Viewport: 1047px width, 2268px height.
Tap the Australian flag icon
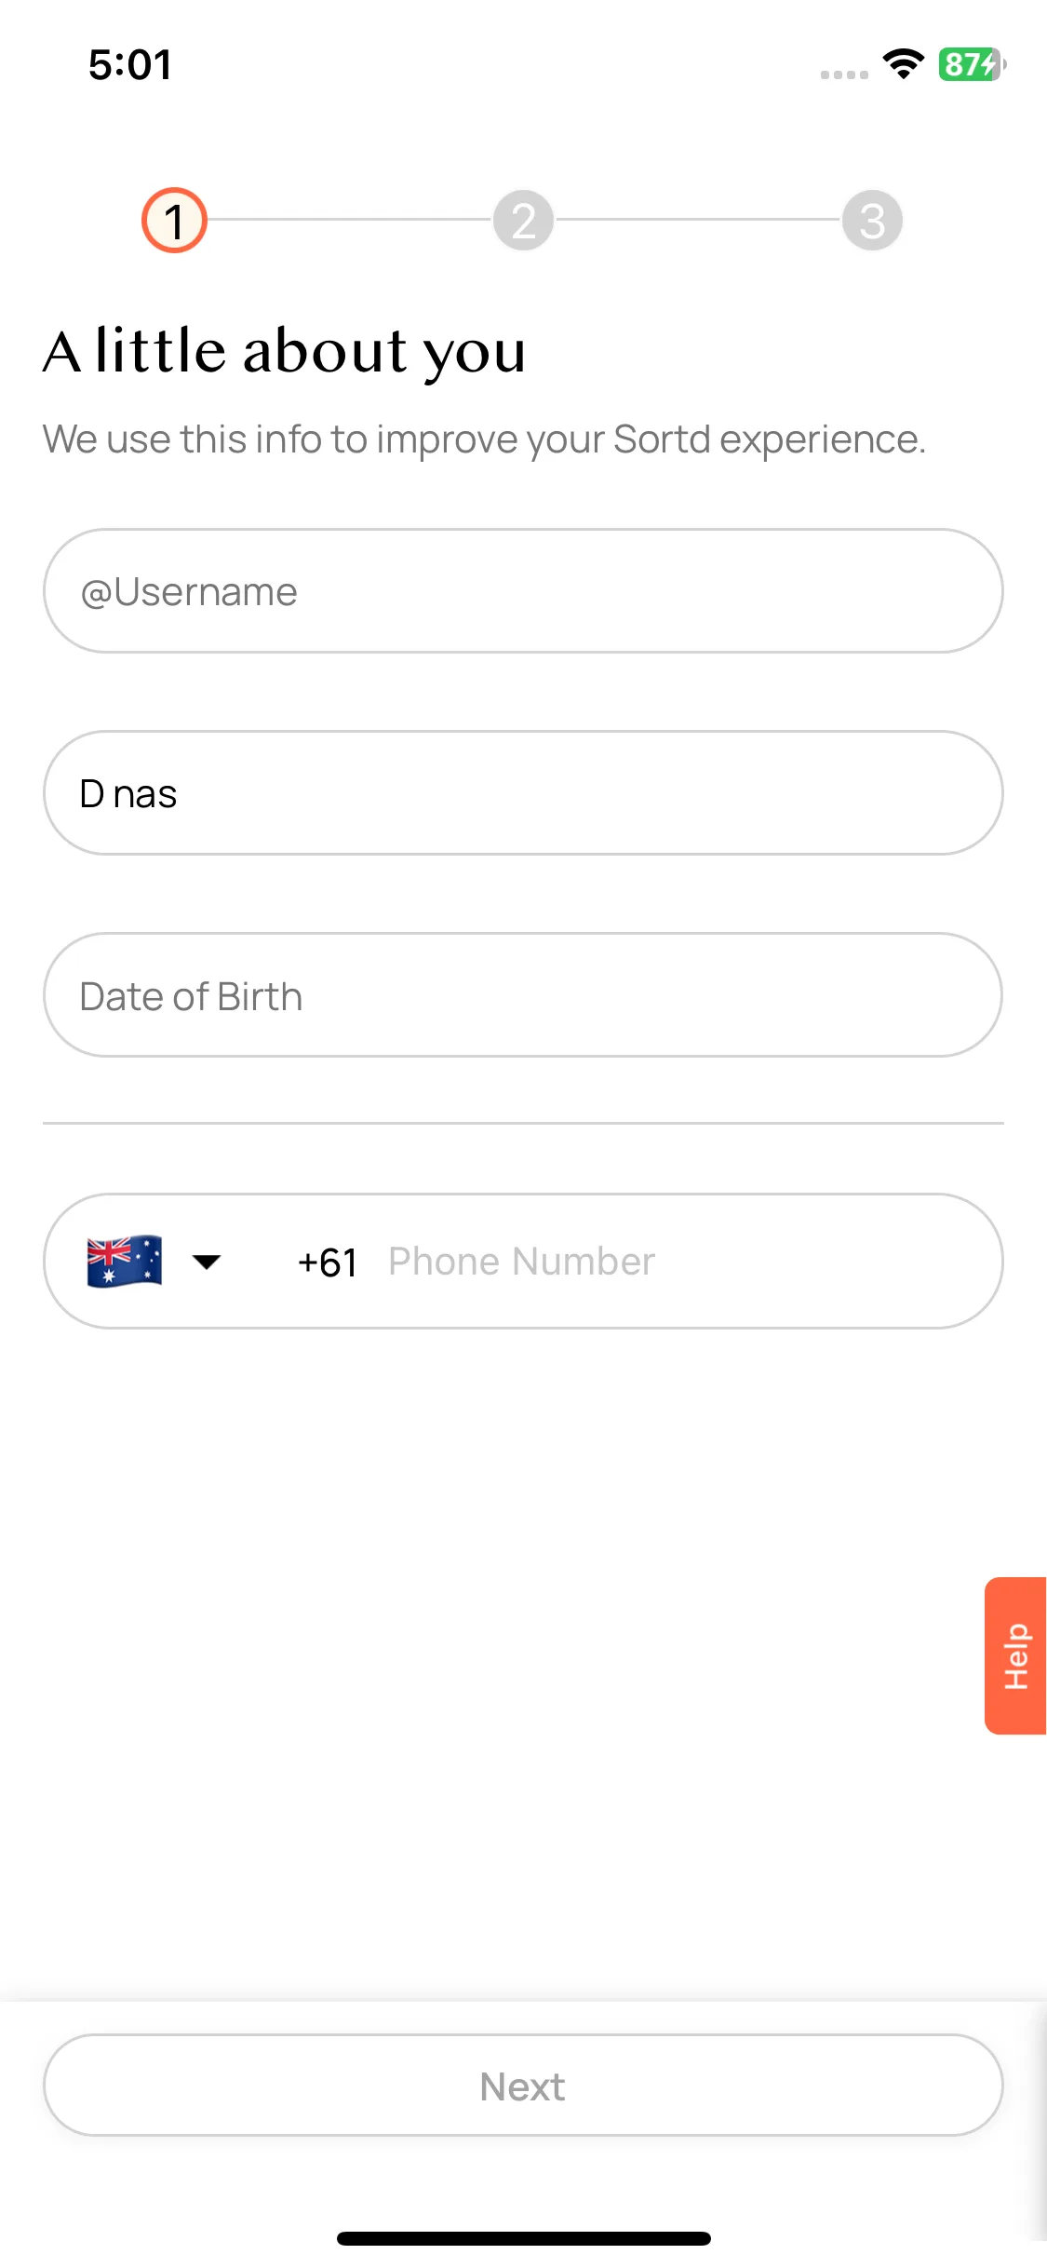(x=125, y=1262)
